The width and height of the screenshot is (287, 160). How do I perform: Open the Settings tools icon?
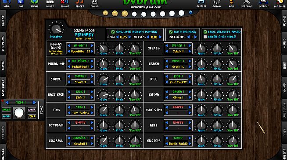click(x=246, y=3)
